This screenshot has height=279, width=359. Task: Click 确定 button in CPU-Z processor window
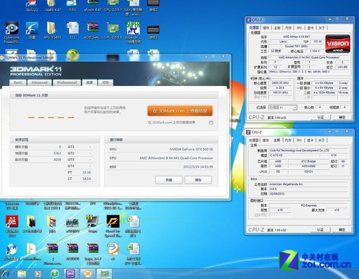342,117
